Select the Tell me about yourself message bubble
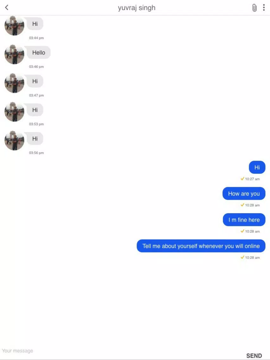The image size is (270, 360). [201, 246]
